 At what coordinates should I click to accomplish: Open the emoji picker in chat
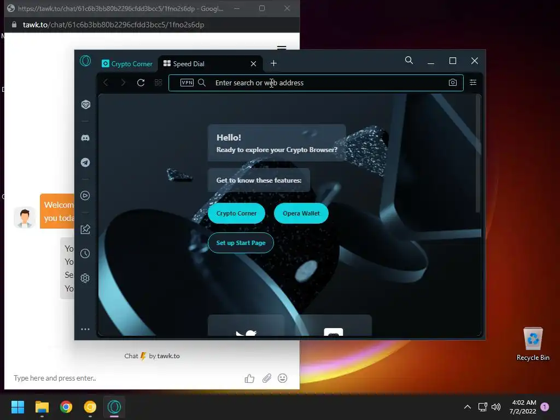point(283,378)
